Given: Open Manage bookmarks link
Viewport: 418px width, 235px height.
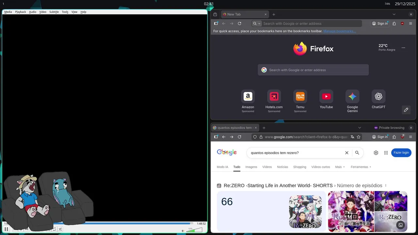Looking at the screenshot, I should [340, 31].
